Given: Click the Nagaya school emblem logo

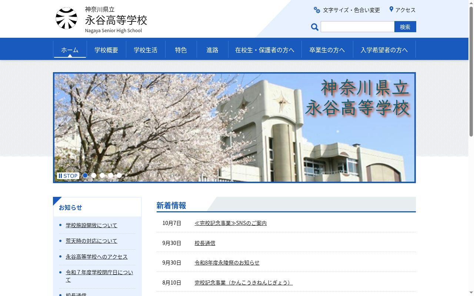Looking at the screenshot, I should [x=67, y=18].
